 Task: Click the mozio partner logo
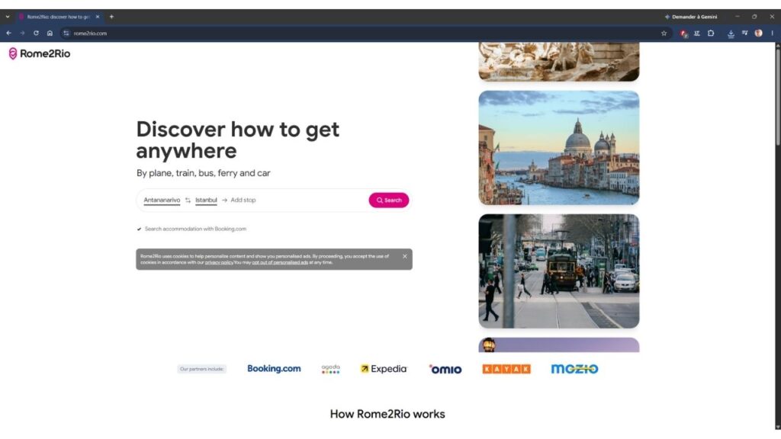[x=574, y=369]
